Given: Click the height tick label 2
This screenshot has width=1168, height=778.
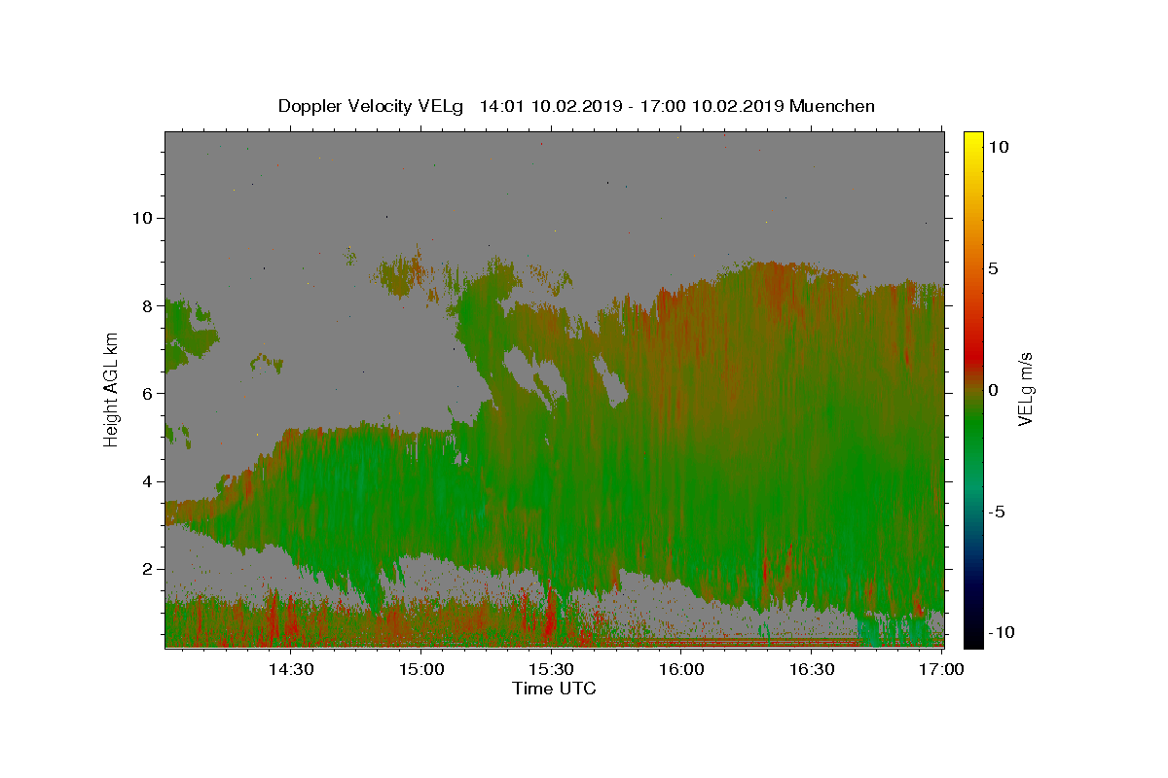Looking at the screenshot, I should coord(147,569).
